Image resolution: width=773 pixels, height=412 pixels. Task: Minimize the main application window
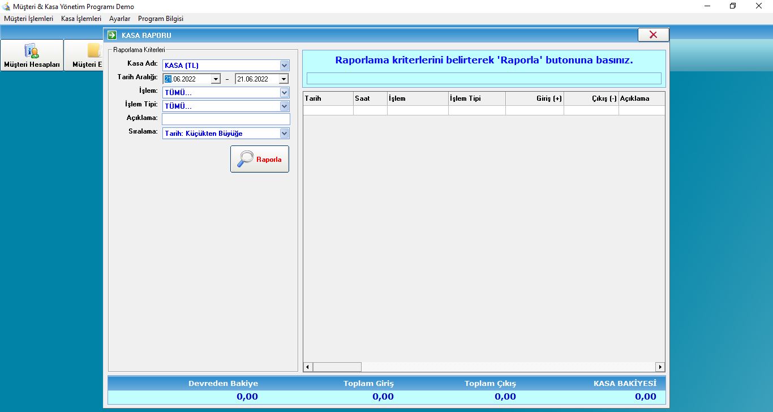707,6
